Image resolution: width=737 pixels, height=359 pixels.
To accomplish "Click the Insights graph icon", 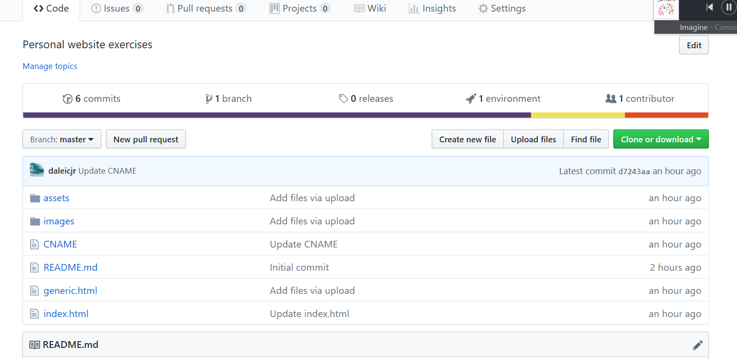I will (414, 9).
